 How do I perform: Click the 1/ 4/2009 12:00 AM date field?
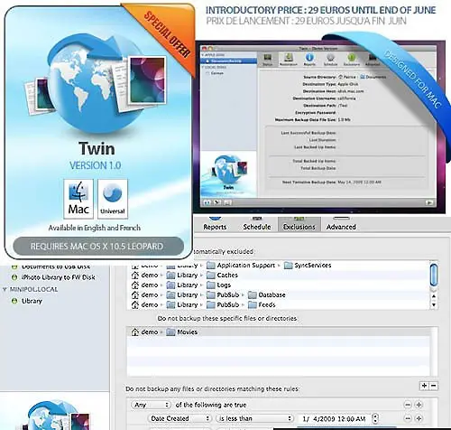[x=334, y=418]
